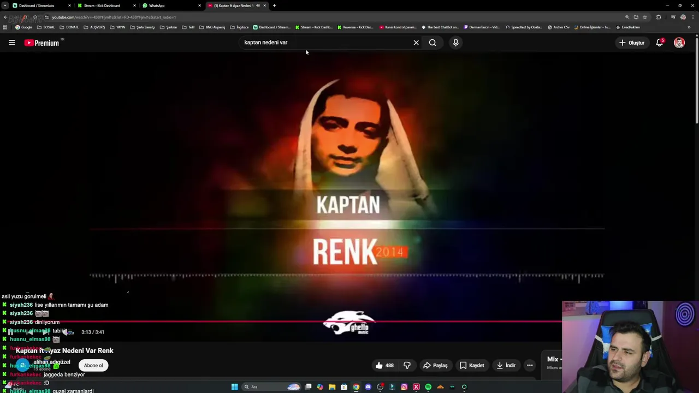Open the SOSYAL bookmarks folder

(x=46, y=27)
